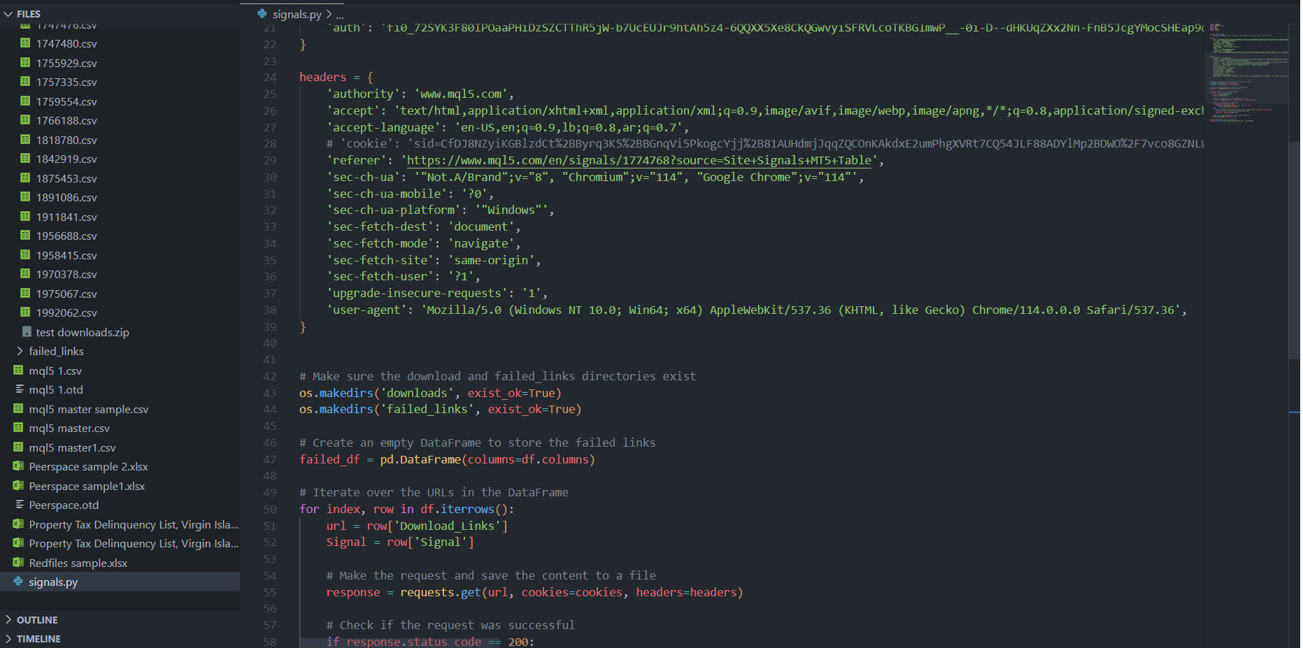Open file 1975067.csv
Image resolution: width=1303 pixels, height=648 pixels.
(66, 294)
